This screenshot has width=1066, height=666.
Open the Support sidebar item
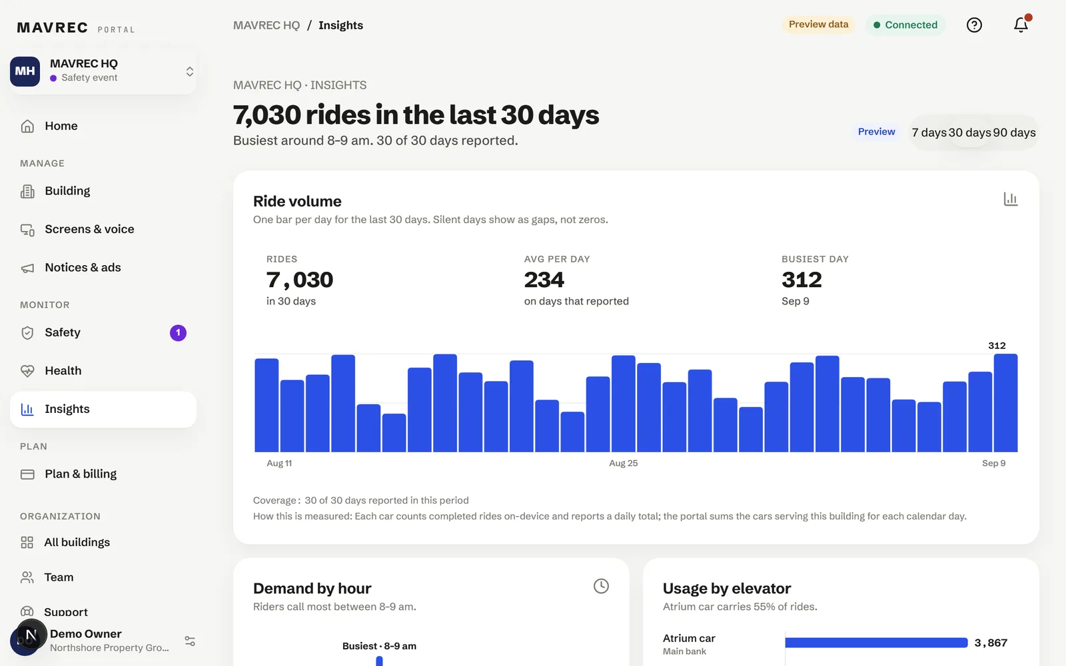point(103,611)
